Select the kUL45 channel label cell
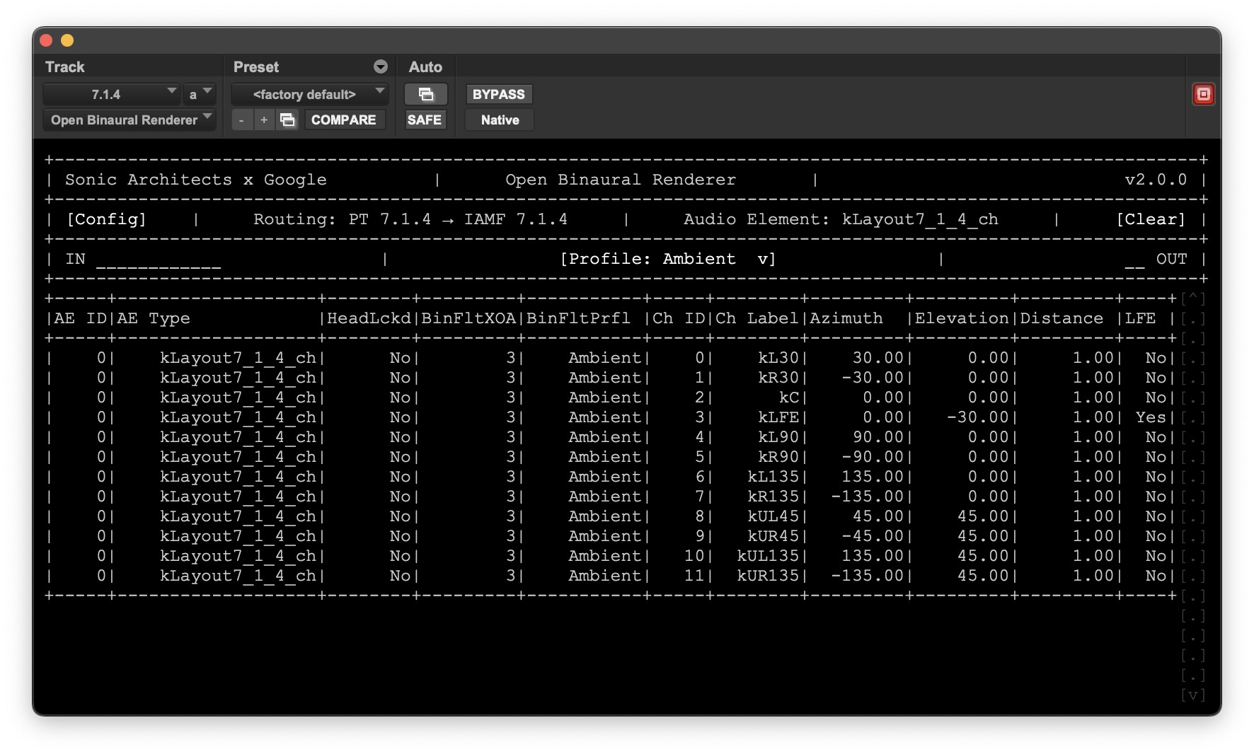This screenshot has height=754, width=1254. (773, 516)
